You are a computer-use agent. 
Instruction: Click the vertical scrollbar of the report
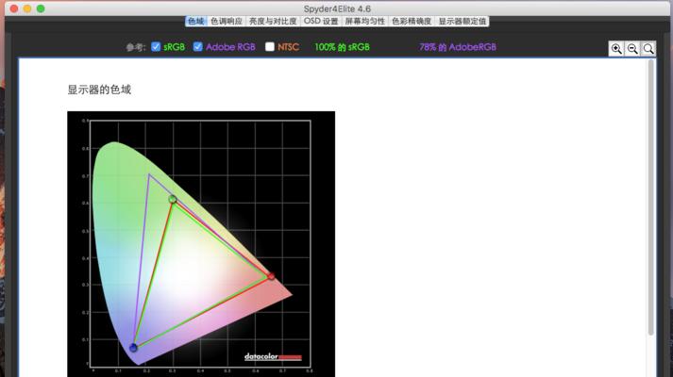coord(650,197)
